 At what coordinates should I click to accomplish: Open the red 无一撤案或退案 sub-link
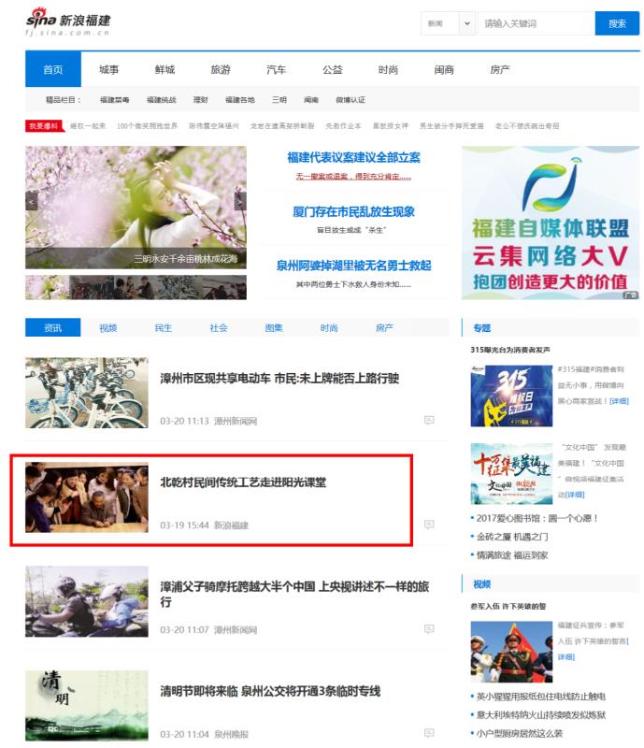pos(353,177)
